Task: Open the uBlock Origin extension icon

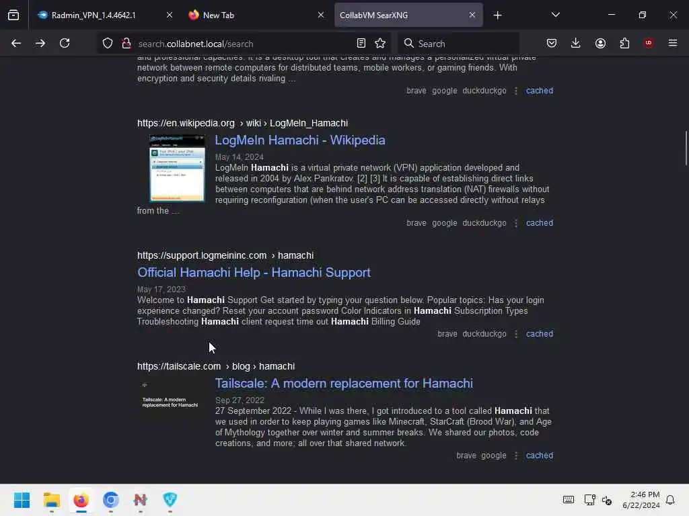Action: click(649, 43)
